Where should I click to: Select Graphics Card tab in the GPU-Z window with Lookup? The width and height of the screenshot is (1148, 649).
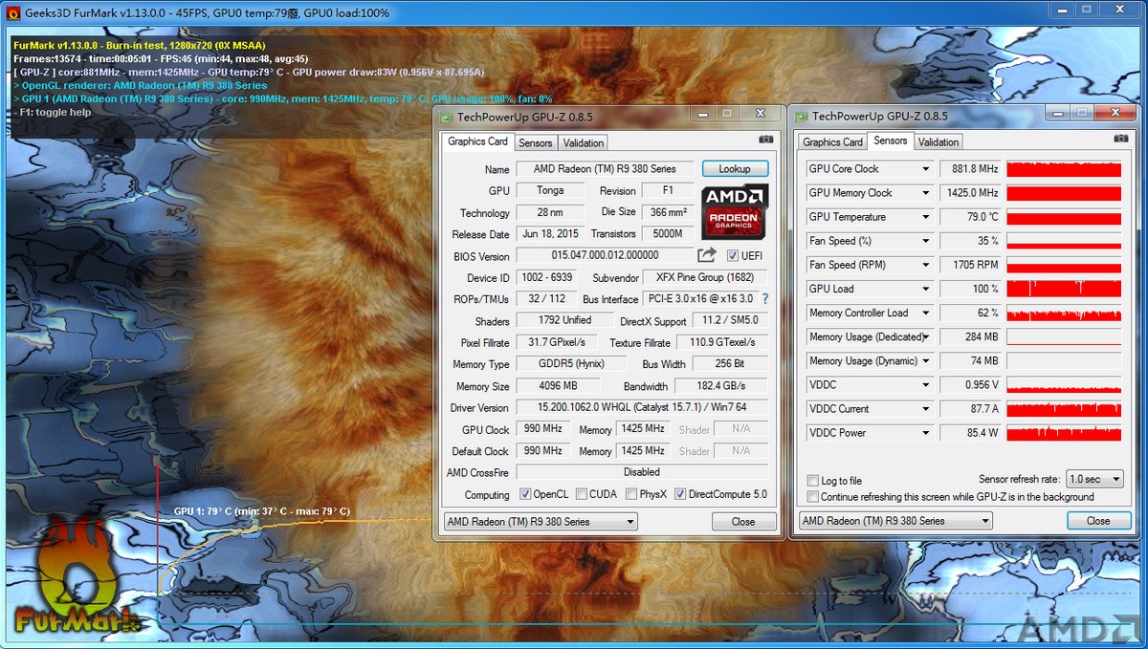pyautogui.click(x=477, y=141)
